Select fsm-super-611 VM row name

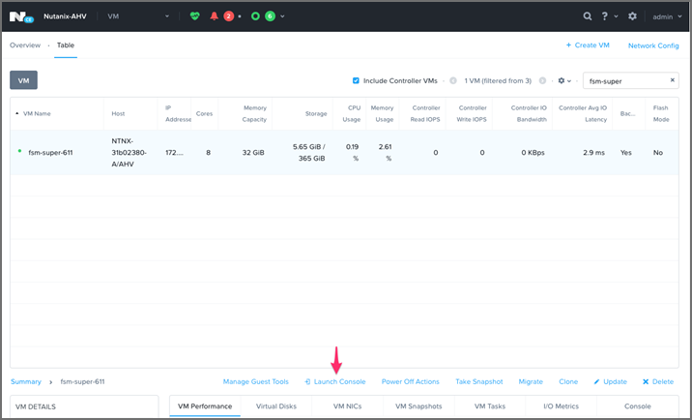pyautogui.click(x=50, y=153)
